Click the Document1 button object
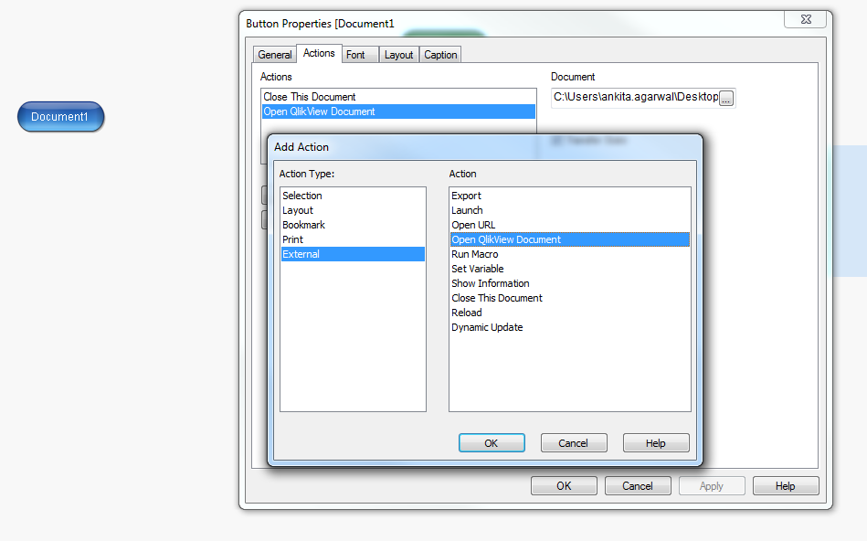Image resolution: width=867 pixels, height=541 pixels. tap(61, 117)
